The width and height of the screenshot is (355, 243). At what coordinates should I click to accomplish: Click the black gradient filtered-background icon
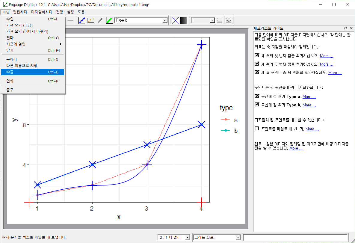point(183,20)
